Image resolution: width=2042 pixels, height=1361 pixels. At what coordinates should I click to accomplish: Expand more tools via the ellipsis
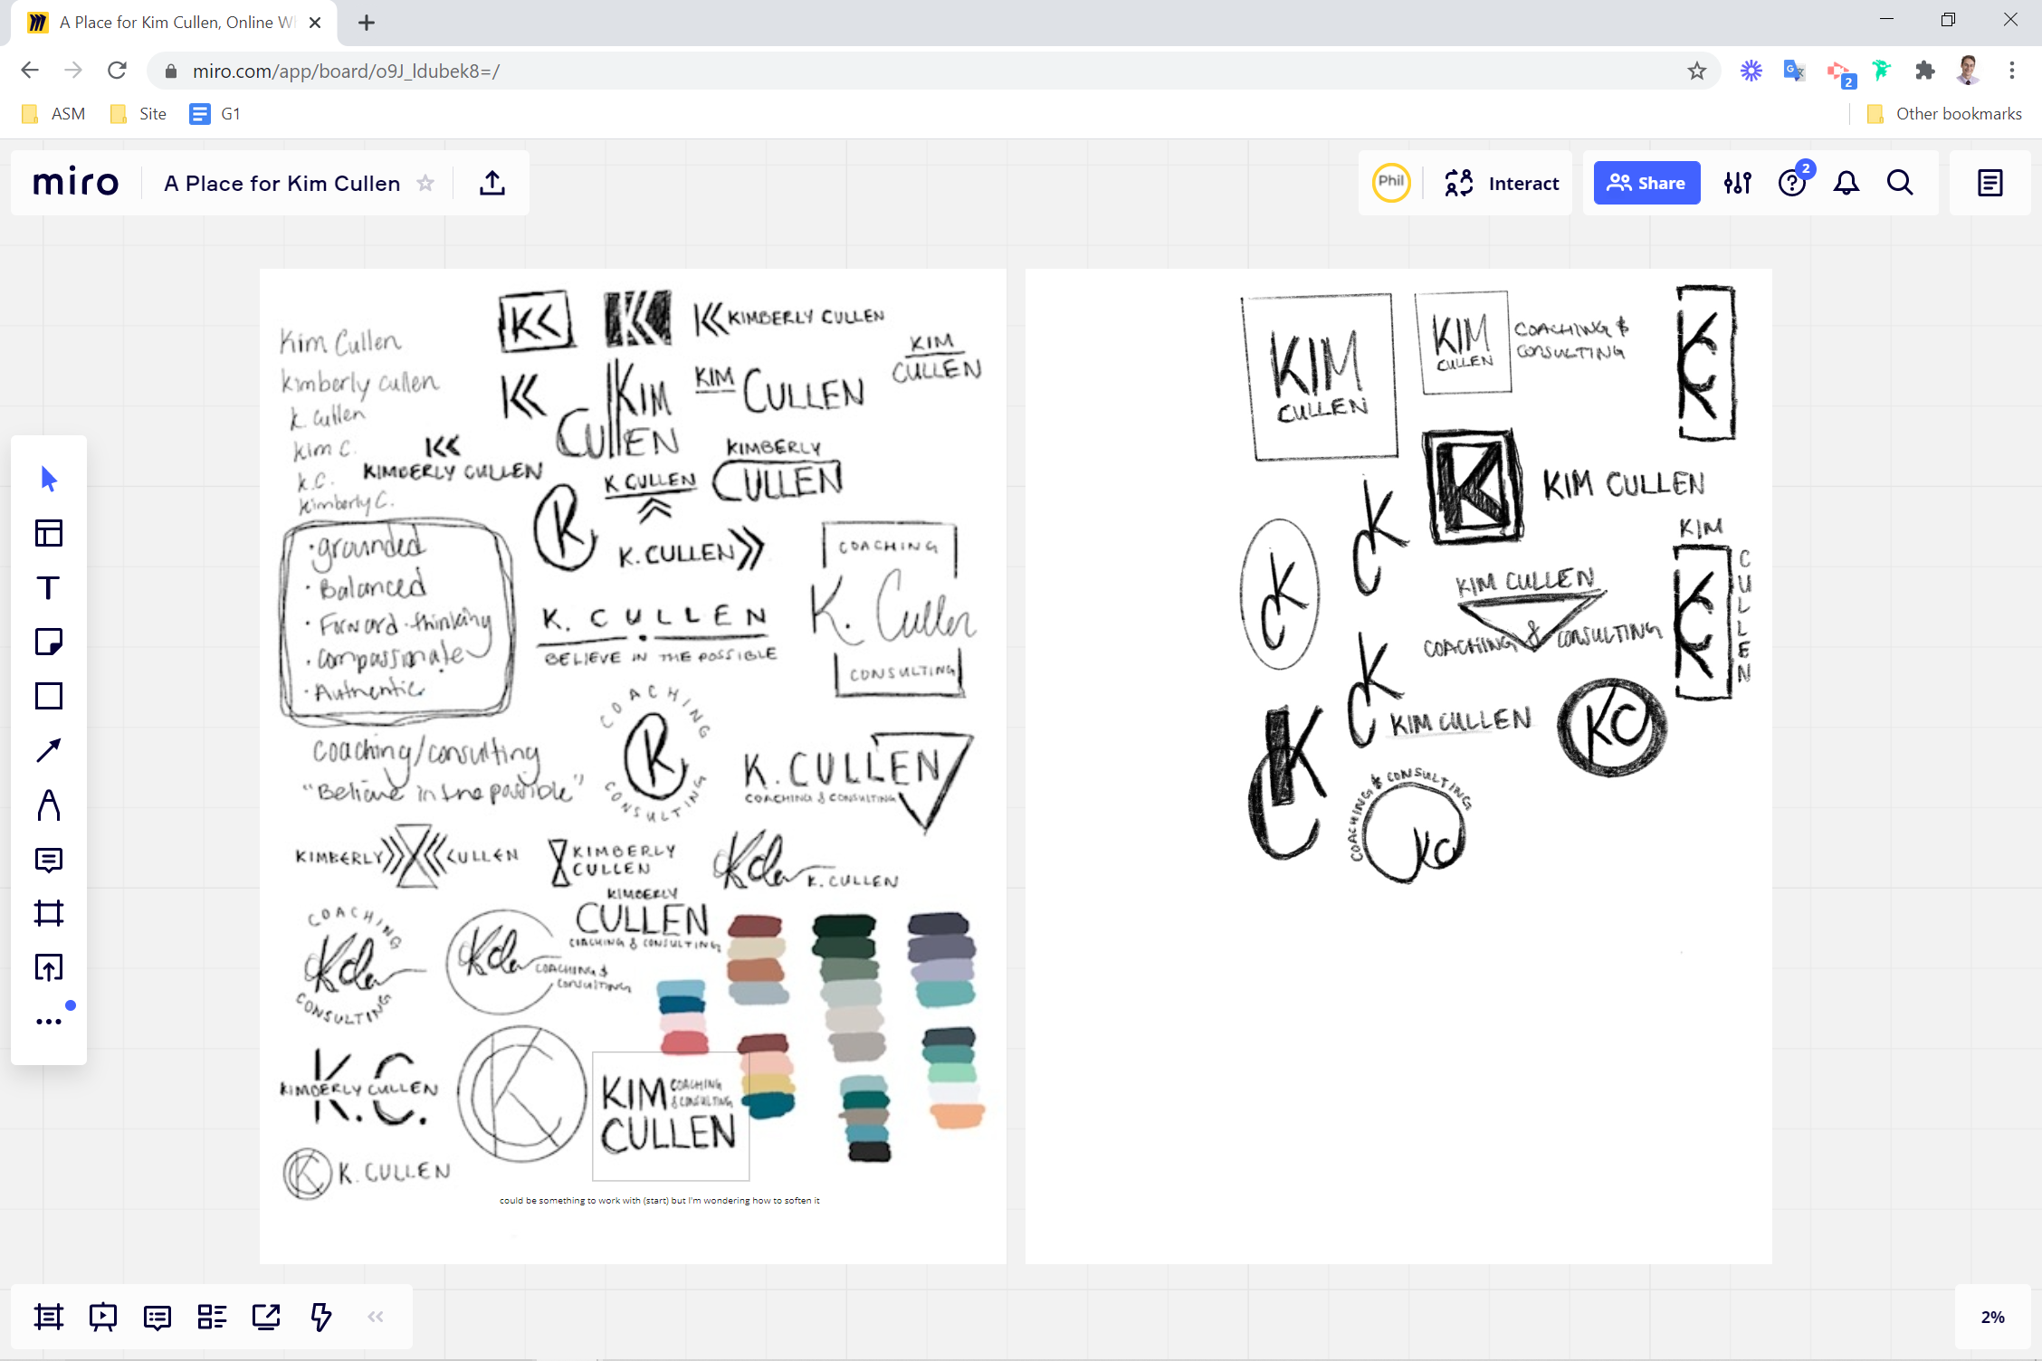click(x=48, y=1020)
